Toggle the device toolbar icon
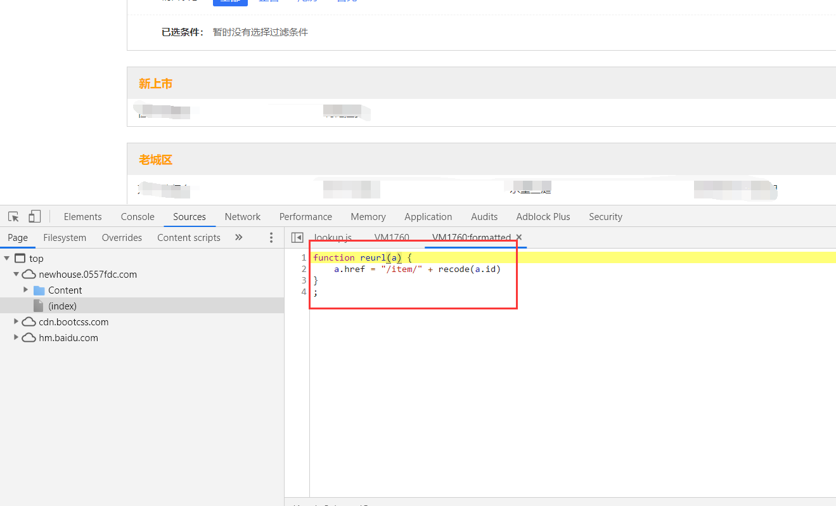The height and width of the screenshot is (506, 836). pos(35,217)
